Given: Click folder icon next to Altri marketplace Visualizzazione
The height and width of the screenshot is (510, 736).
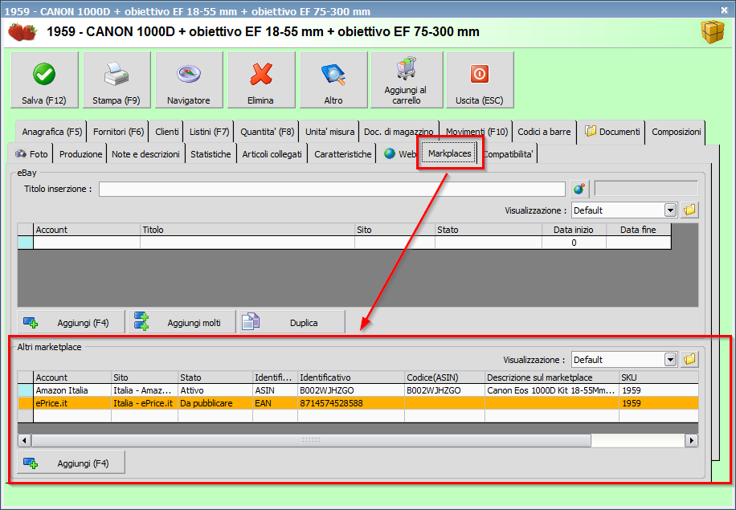Looking at the screenshot, I should click(x=690, y=360).
